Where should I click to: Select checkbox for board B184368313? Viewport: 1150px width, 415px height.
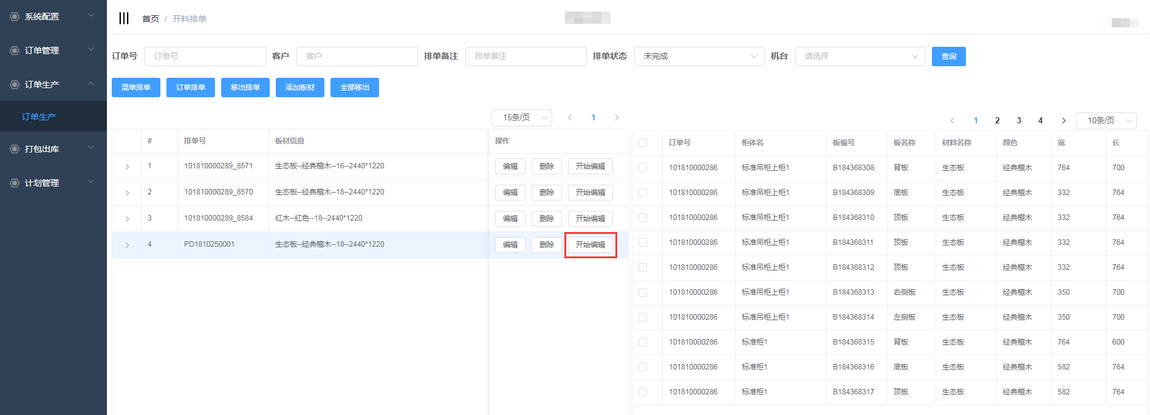(643, 292)
